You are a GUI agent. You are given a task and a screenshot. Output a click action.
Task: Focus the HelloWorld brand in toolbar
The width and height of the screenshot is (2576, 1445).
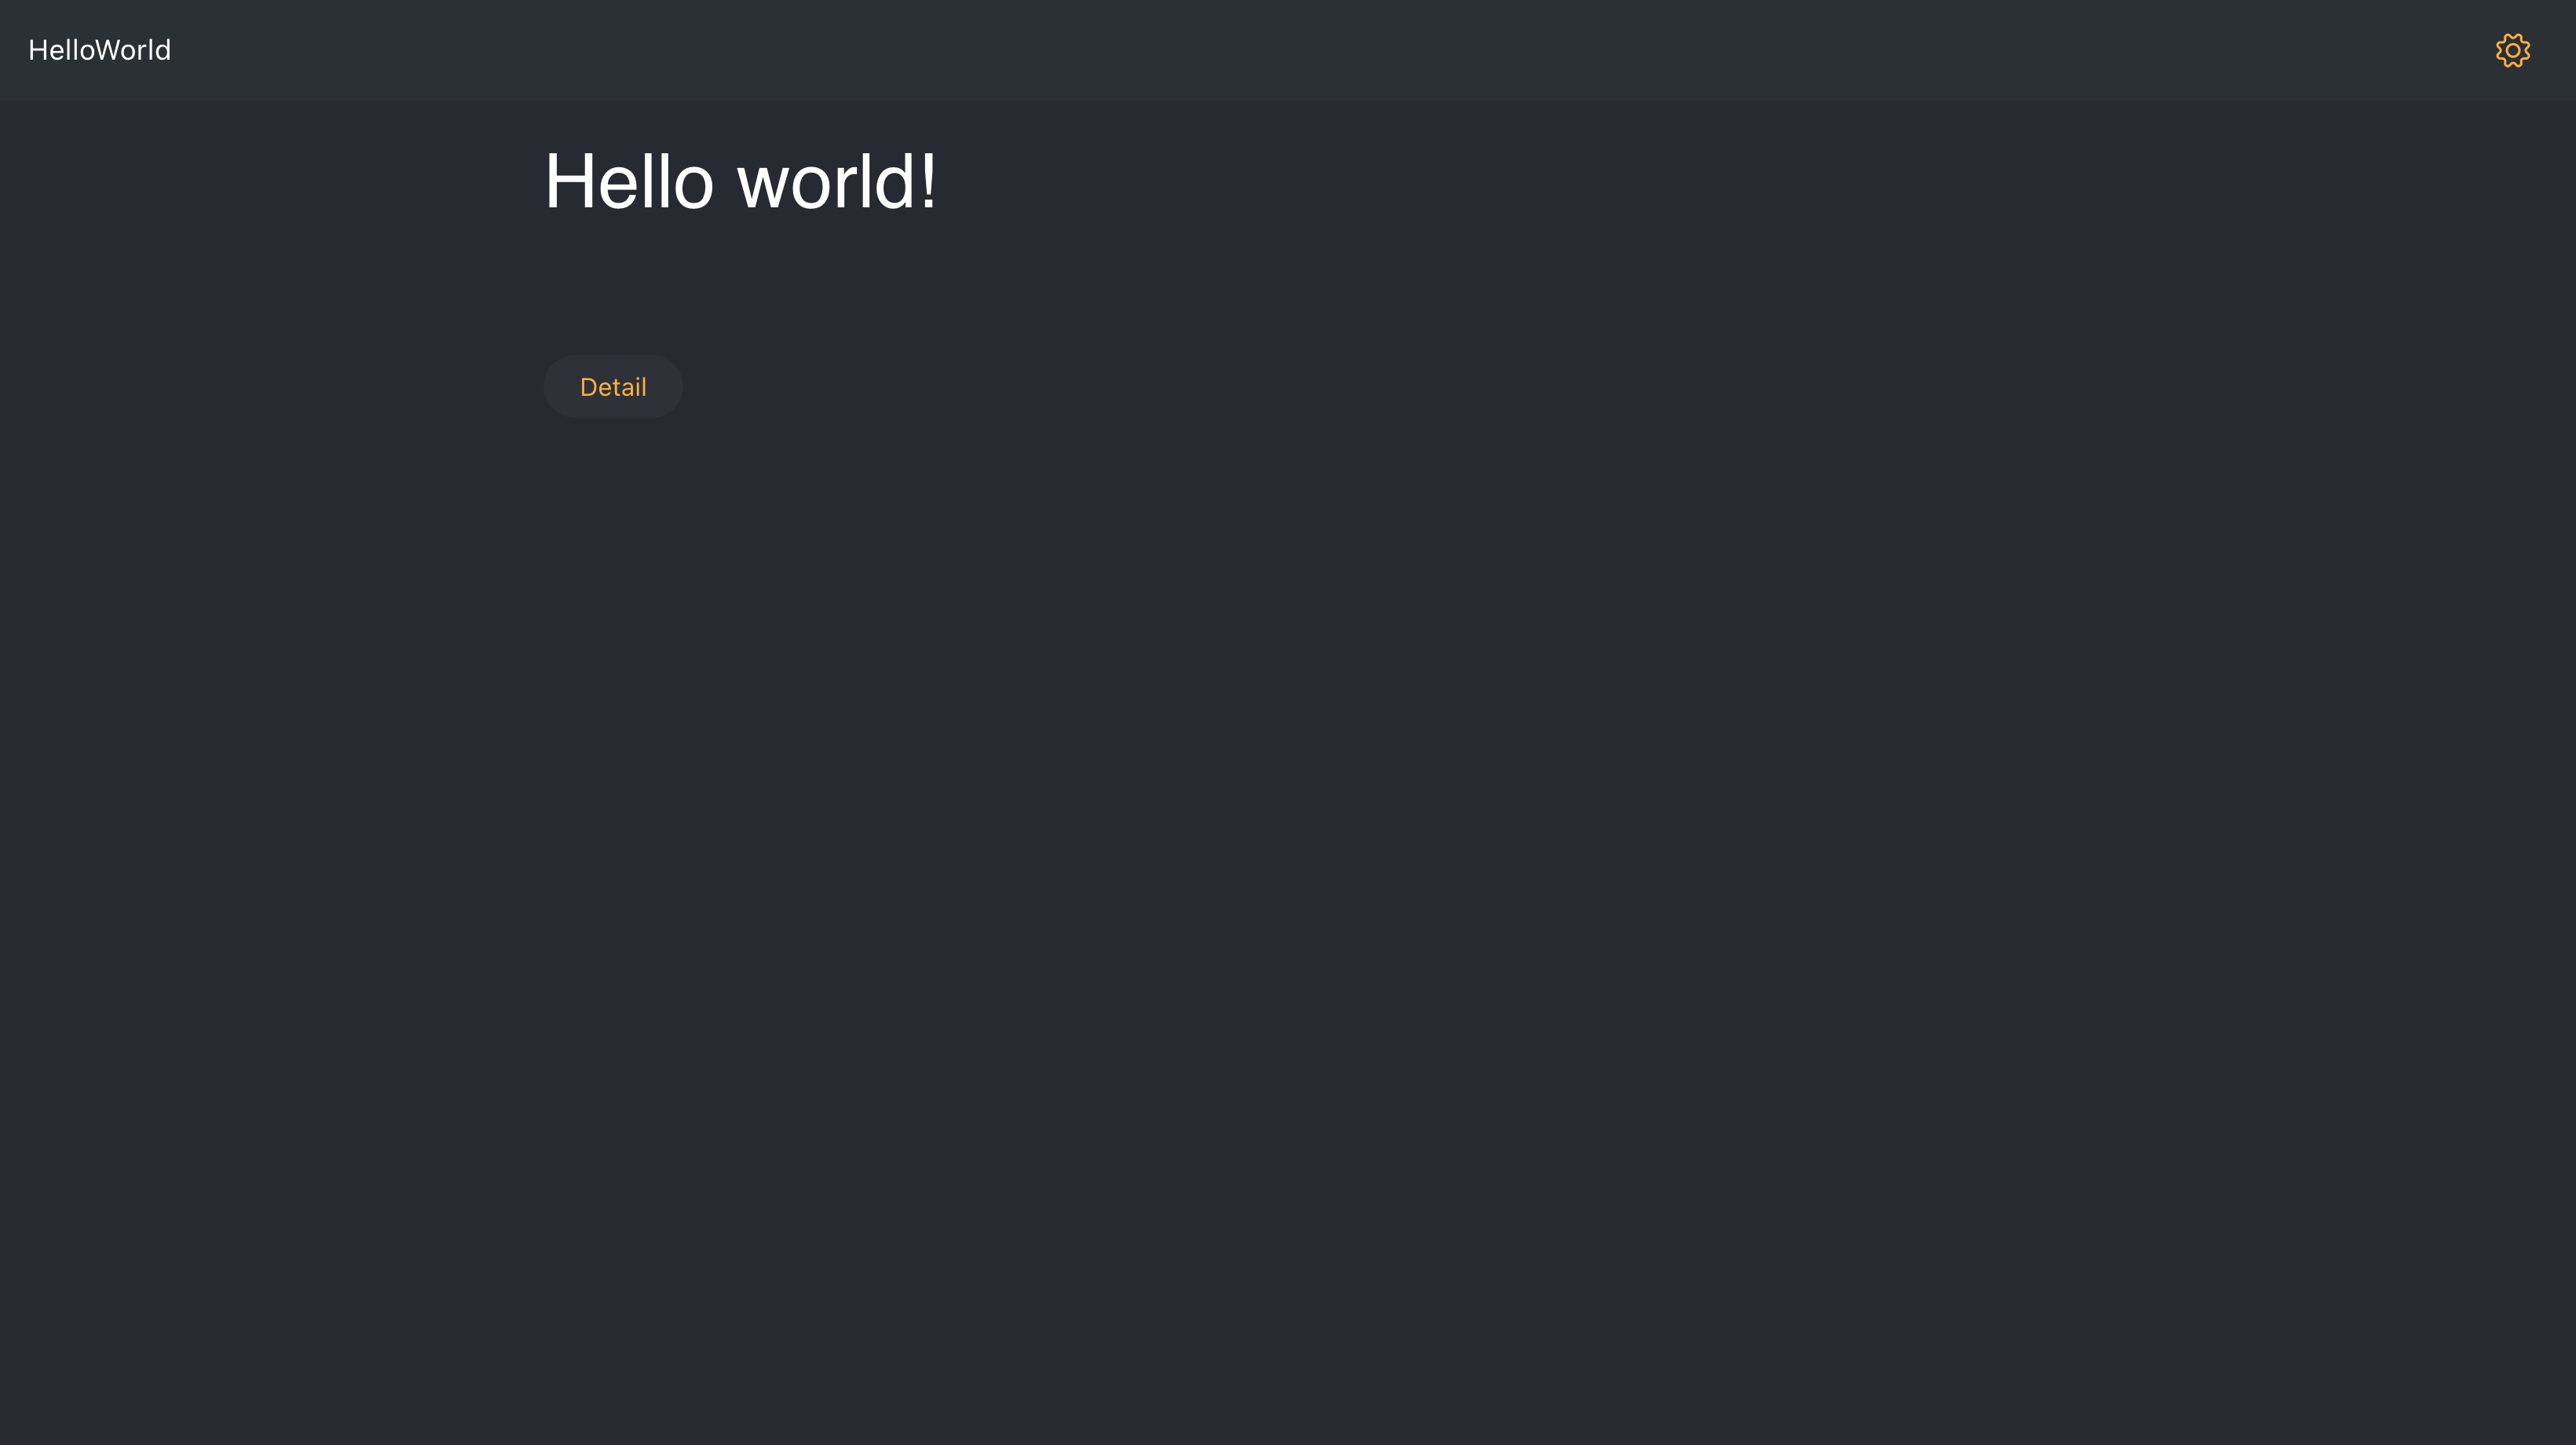99,50
